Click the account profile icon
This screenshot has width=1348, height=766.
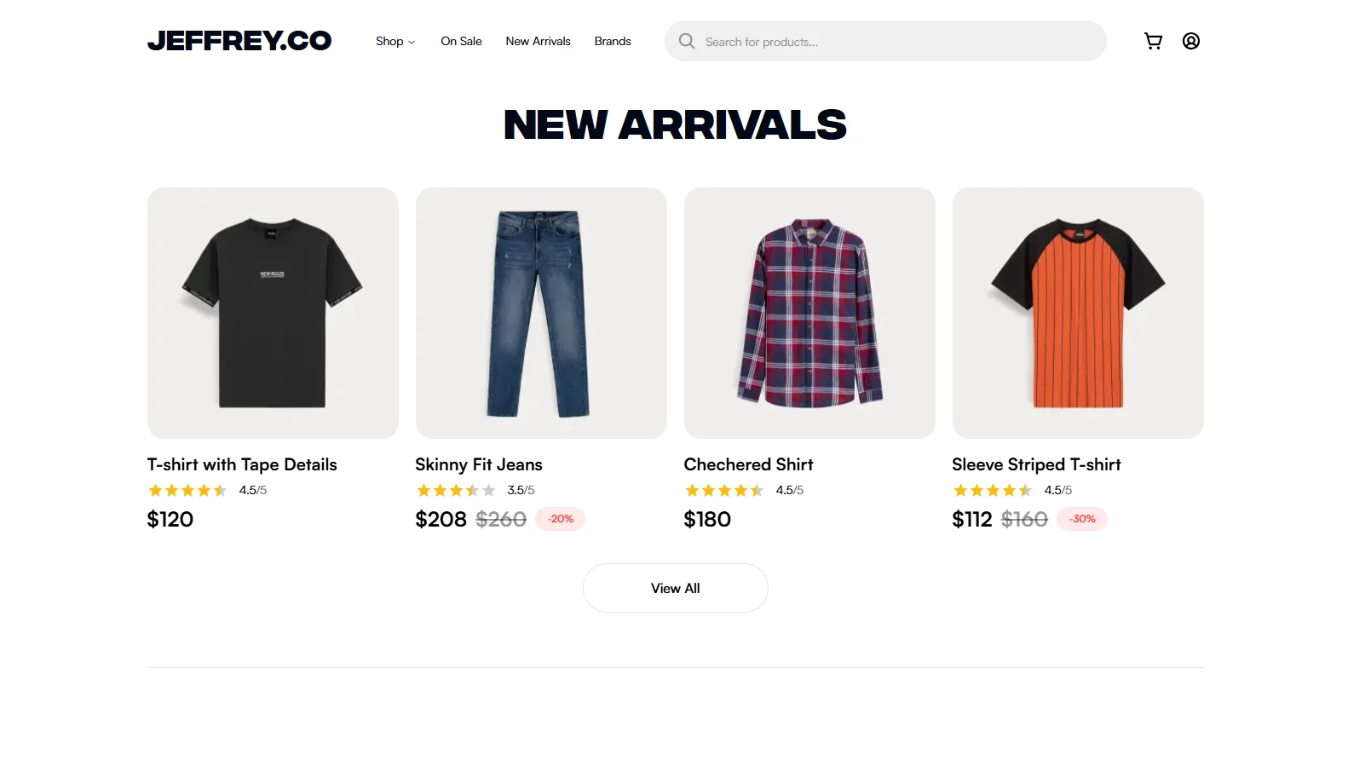pyautogui.click(x=1190, y=40)
